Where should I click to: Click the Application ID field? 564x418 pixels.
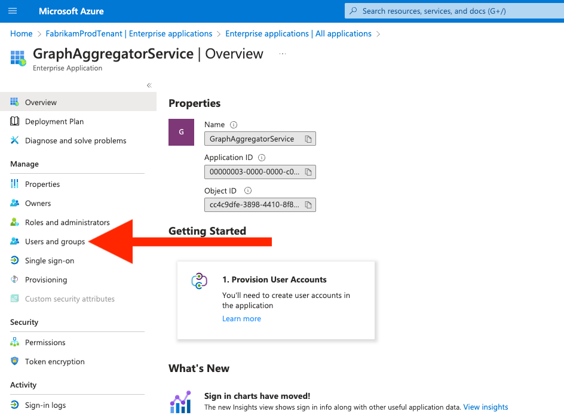[260, 172]
